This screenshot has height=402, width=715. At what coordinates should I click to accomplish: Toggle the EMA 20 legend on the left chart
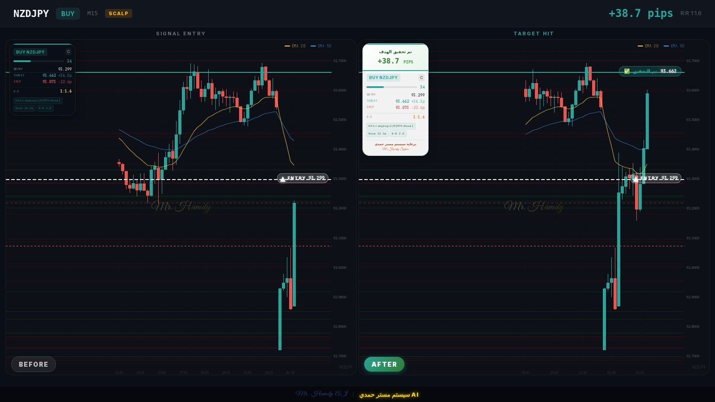tap(295, 46)
